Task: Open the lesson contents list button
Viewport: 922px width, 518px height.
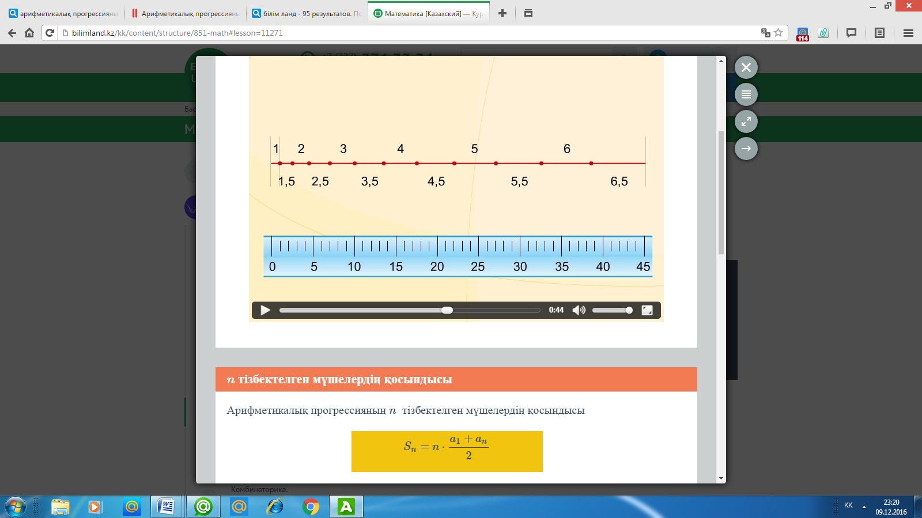Action: [746, 94]
